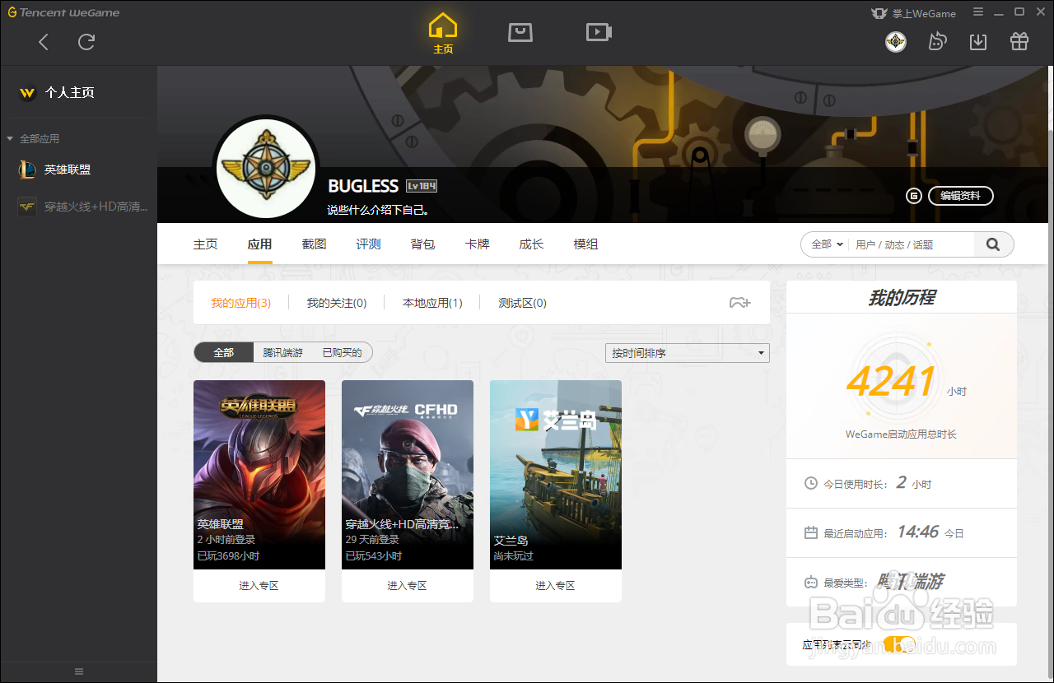Switch to the 模组 tab
The width and height of the screenshot is (1054, 683).
pos(586,244)
